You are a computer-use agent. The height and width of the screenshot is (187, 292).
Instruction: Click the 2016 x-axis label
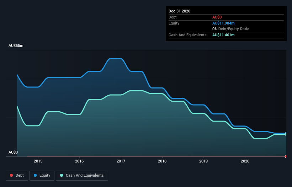pos(79,161)
